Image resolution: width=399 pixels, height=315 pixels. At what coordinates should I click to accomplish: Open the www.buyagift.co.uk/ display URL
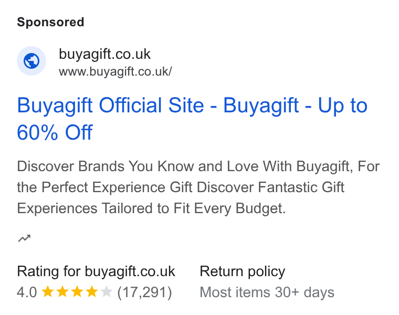click(x=115, y=71)
